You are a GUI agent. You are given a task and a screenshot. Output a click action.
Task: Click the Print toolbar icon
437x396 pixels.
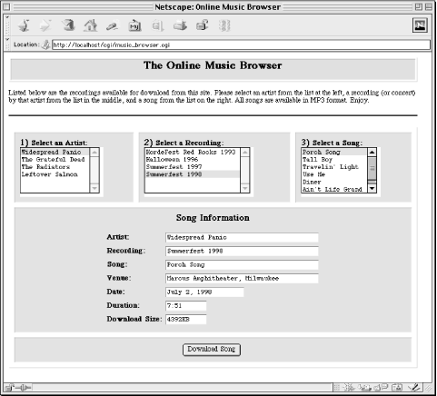[180, 25]
